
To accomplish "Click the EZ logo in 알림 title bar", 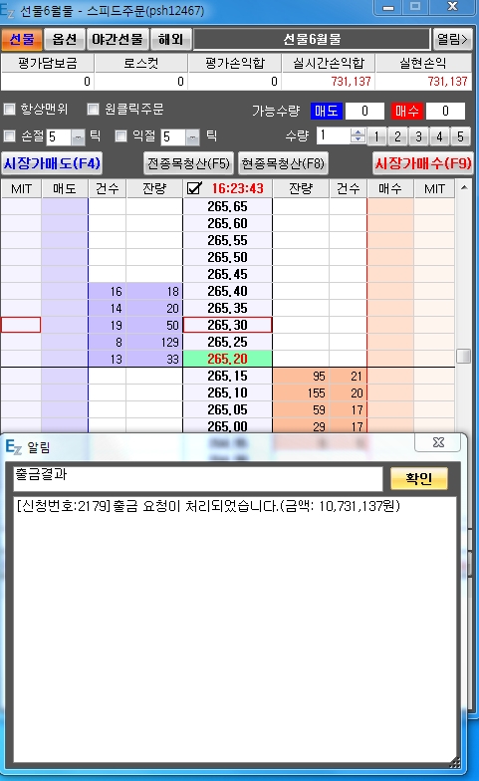I will [x=14, y=446].
